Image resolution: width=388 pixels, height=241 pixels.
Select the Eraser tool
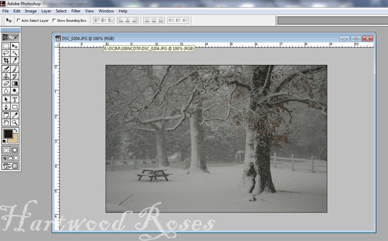pos(6,84)
